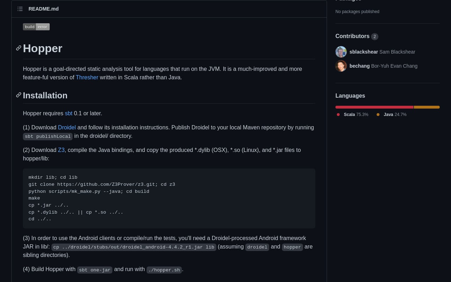Open the Droidel download link
451x282 pixels.
point(67,127)
